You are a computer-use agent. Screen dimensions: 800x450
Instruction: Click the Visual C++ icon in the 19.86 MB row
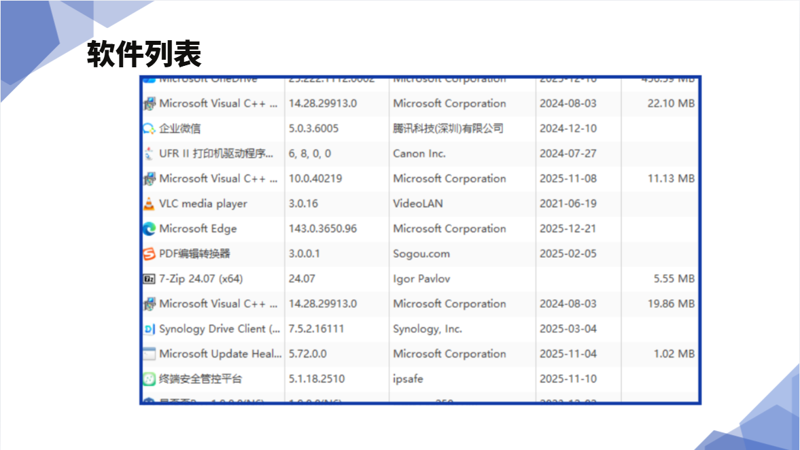[149, 304]
